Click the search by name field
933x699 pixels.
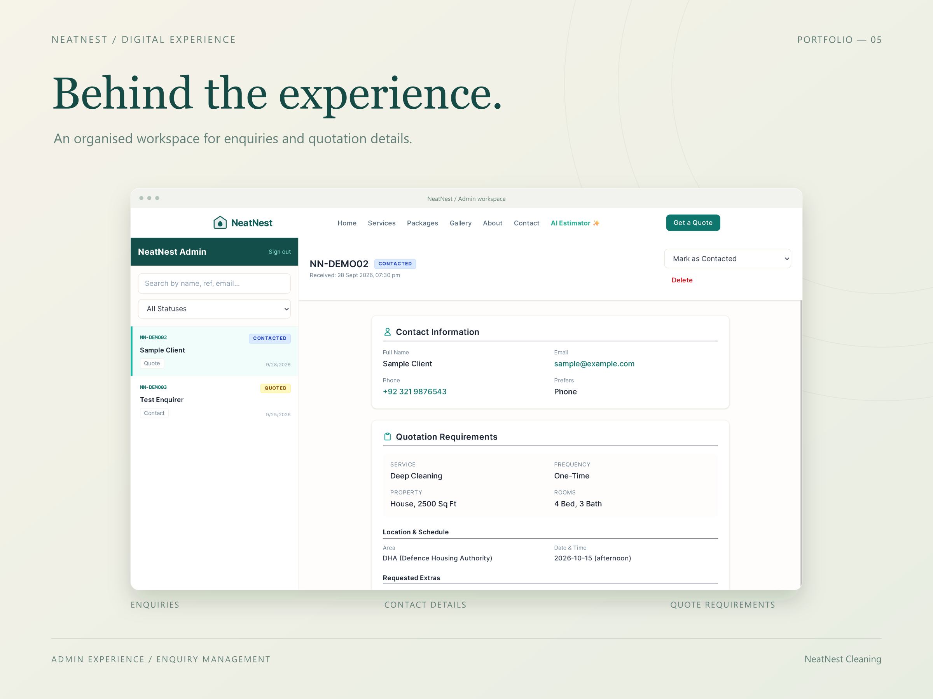(214, 283)
